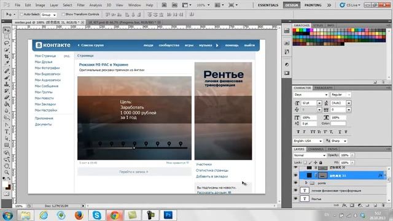Viewport: 393px width, 221px height.
Task: Open the Auto-Select Group dropdown
Action: [49, 15]
